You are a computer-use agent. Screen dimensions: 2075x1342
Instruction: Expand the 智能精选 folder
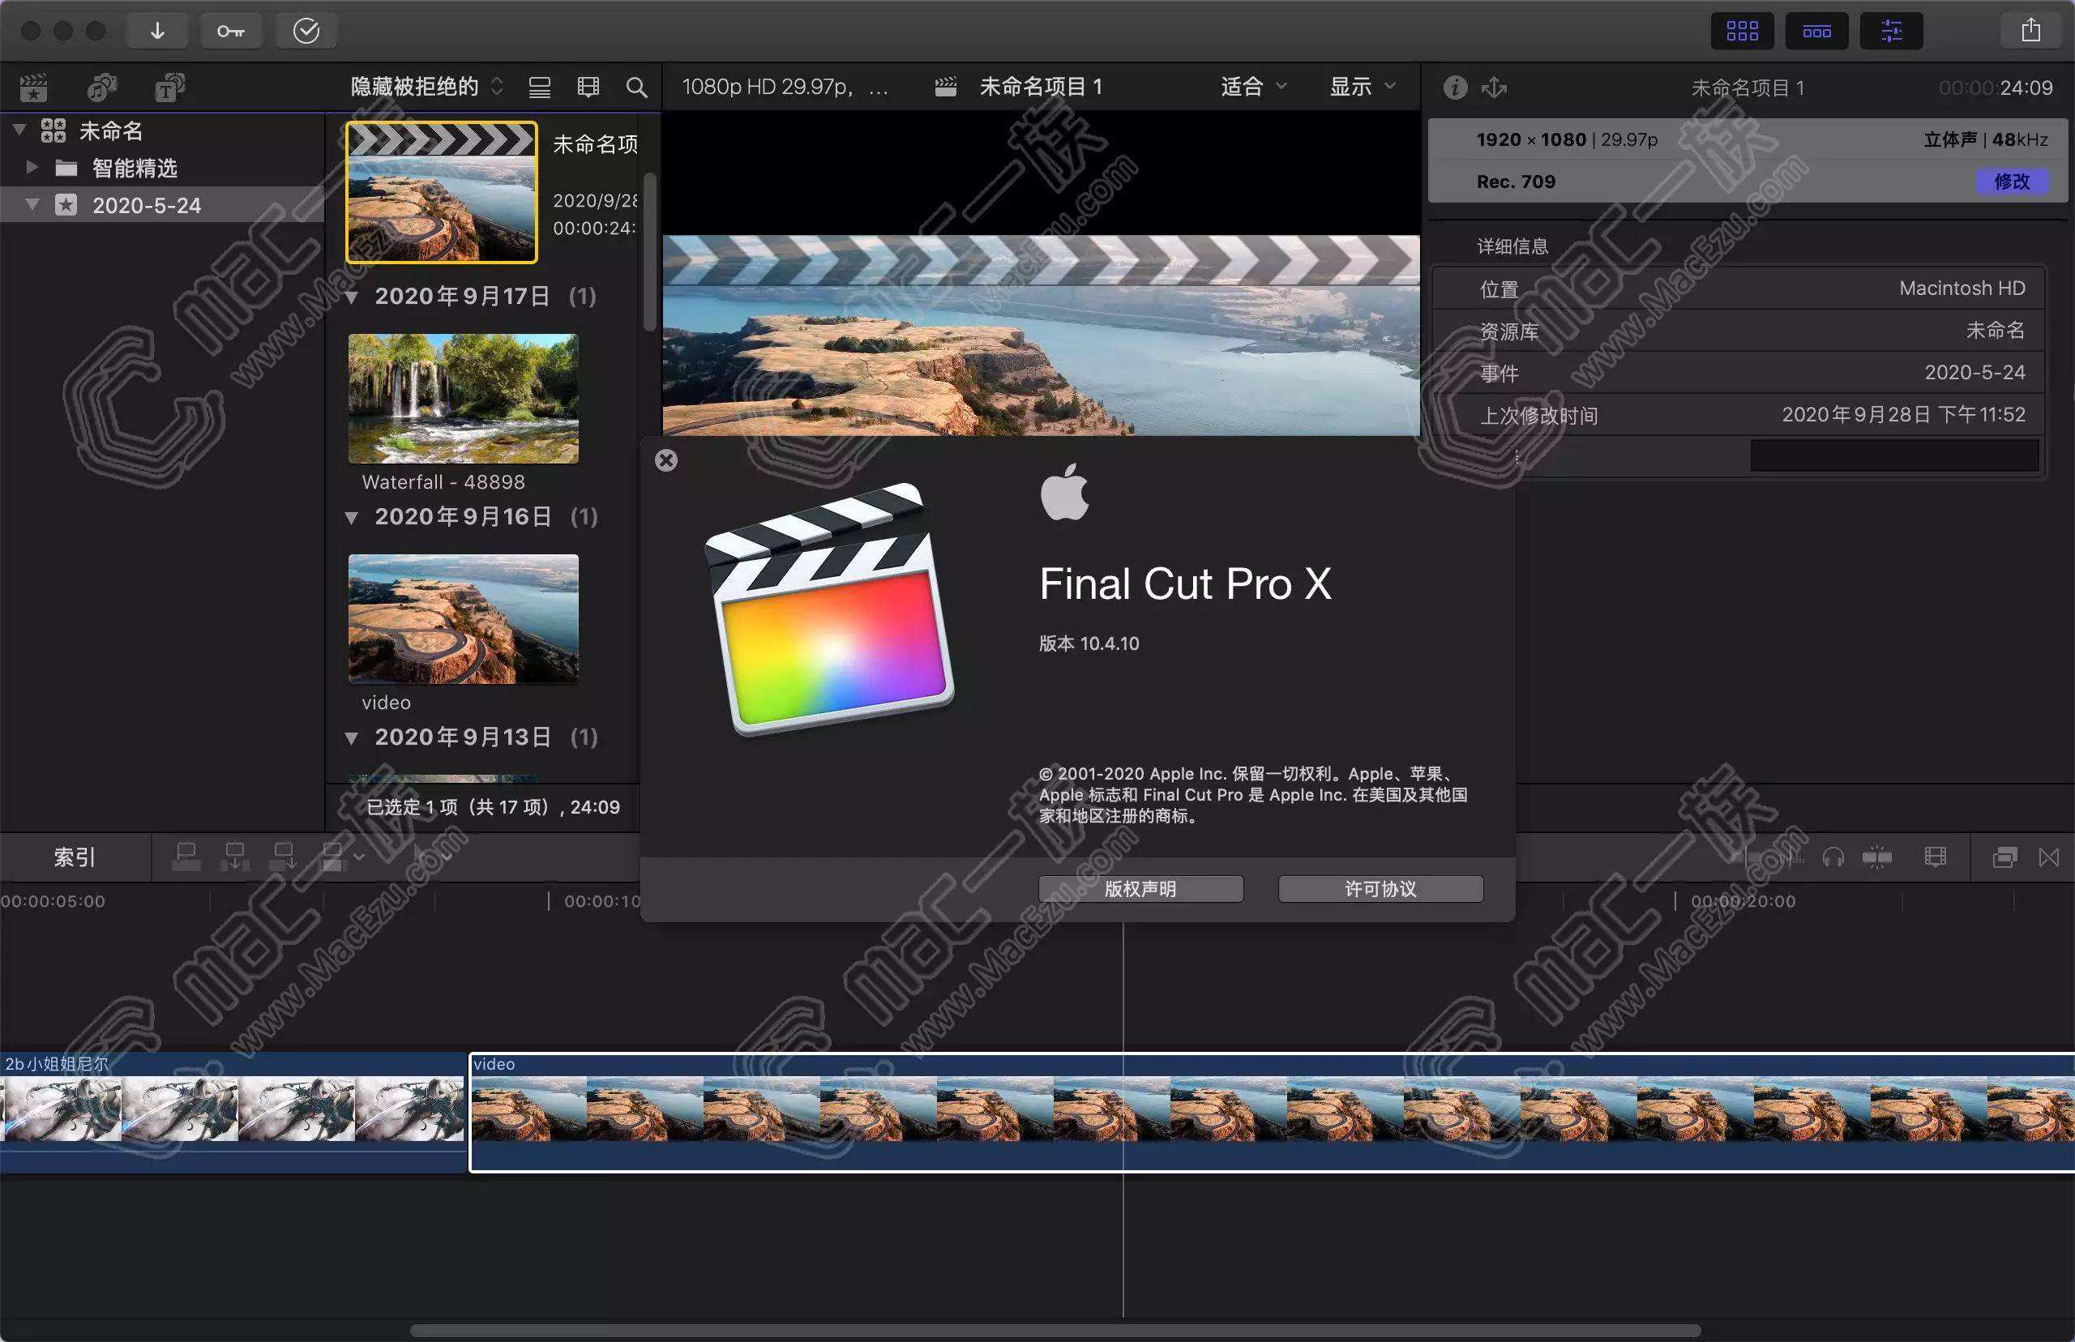click(32, 166)
